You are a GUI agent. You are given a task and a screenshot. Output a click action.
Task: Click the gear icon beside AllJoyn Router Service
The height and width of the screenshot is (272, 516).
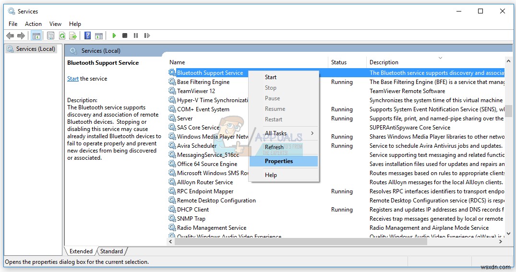pos(172,182)
